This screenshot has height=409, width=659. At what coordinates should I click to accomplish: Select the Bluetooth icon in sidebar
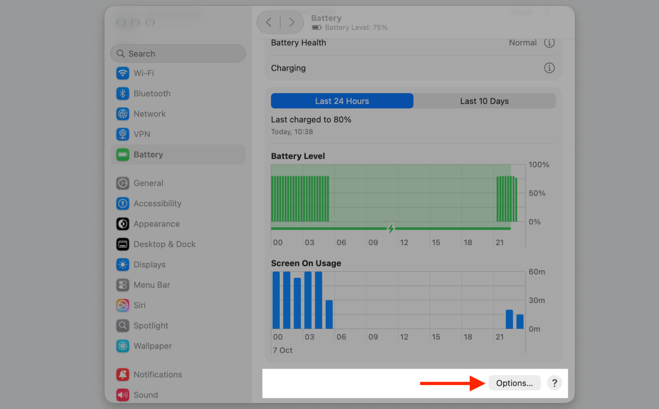[123, 94]
